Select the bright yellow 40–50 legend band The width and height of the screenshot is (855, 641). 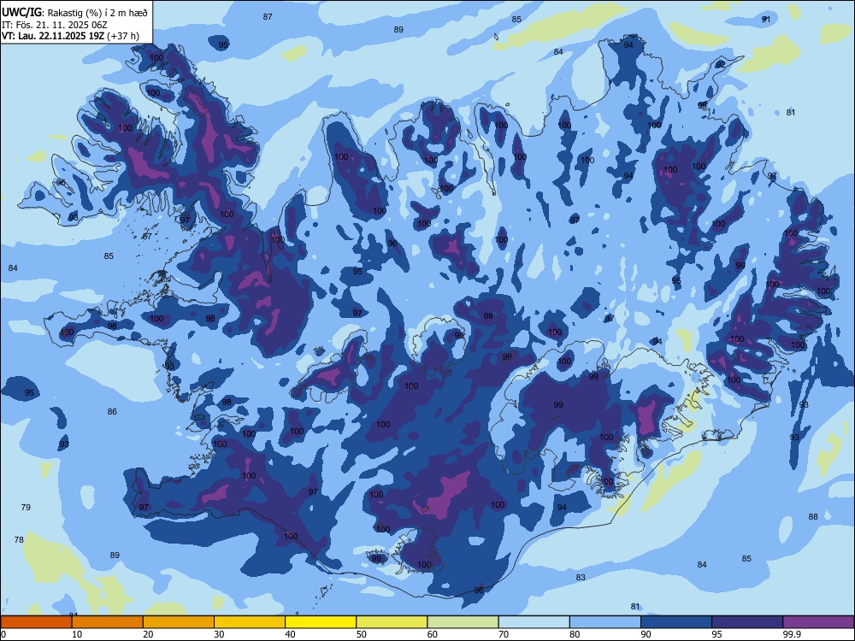321,622
